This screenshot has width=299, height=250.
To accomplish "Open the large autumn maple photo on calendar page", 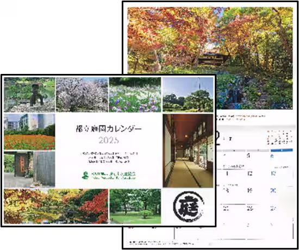I will pos(210,58).
